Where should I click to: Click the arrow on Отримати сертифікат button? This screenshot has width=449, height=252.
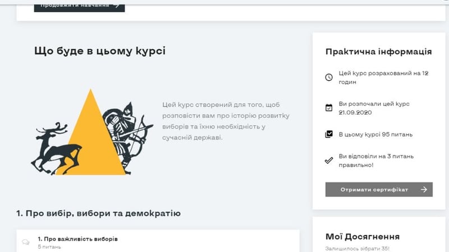coord(424,190)
